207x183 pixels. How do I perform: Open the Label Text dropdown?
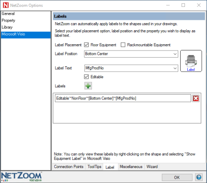coord(131,68)
